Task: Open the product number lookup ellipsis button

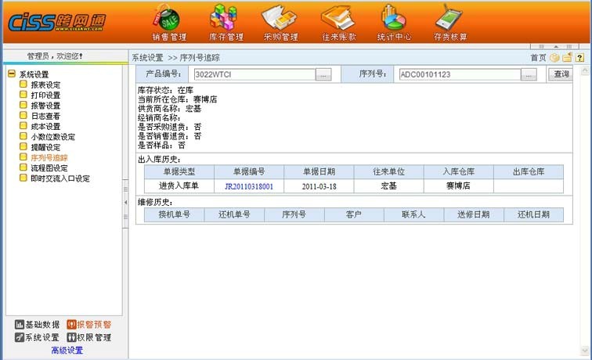Action: (323, 74)
